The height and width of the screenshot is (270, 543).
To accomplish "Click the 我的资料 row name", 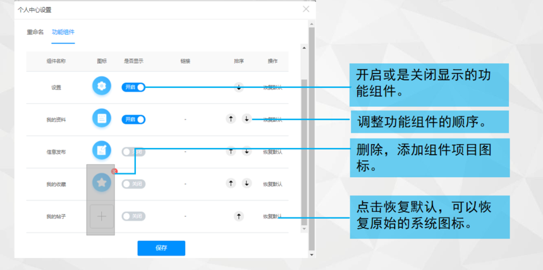I will click(56, 120).
